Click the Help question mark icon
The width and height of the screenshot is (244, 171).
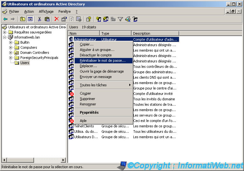pos(89,19)
